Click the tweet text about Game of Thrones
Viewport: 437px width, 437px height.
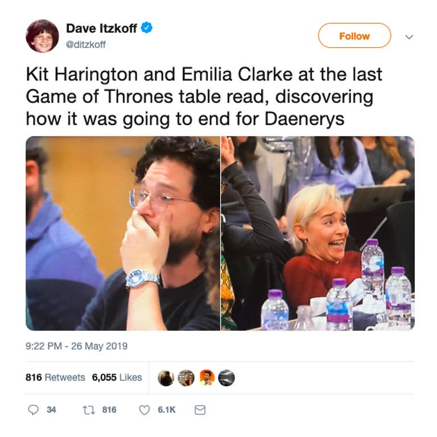click(204, 97)
